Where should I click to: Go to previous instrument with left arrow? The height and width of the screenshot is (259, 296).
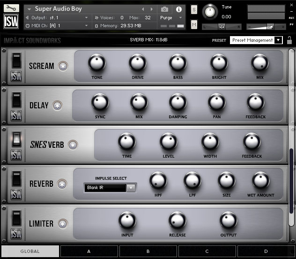tap(143, 9)
